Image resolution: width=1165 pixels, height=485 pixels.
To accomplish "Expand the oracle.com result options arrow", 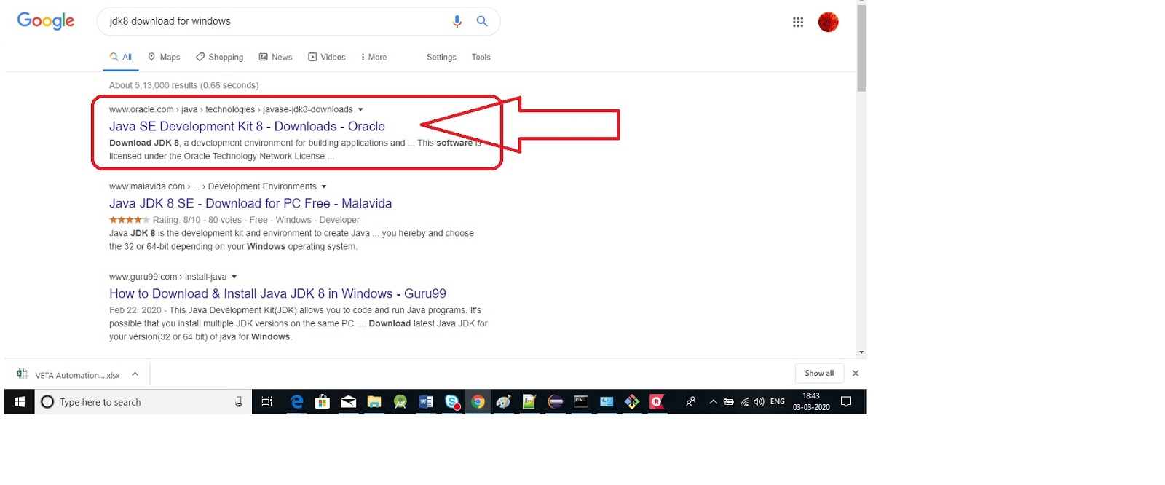I will 360,109.
